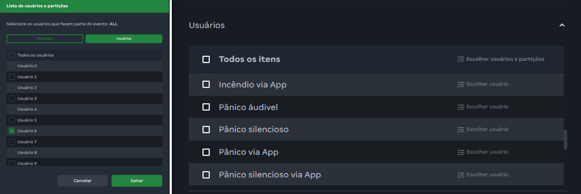Image resolution: width=581 pixels, height=194 pixels.
Task: Click list icon in Incêndio via App row
Action: 461,84
